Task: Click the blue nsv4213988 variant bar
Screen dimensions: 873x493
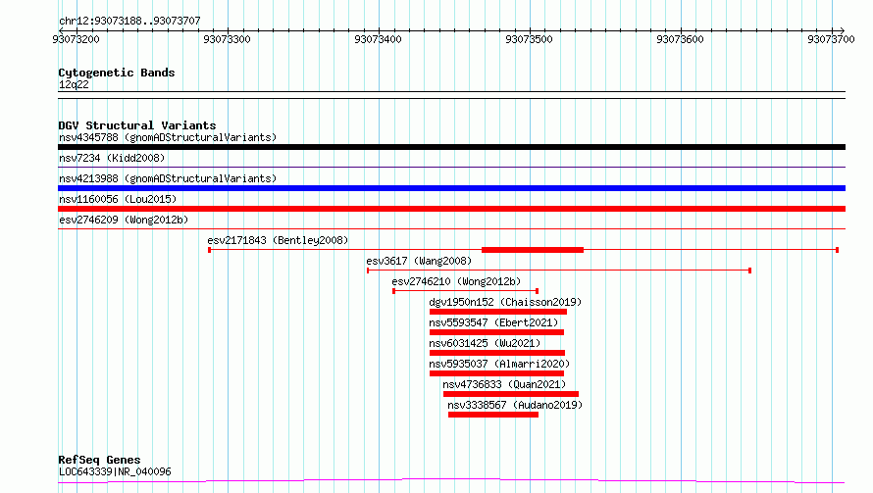Action: point(451,188)
